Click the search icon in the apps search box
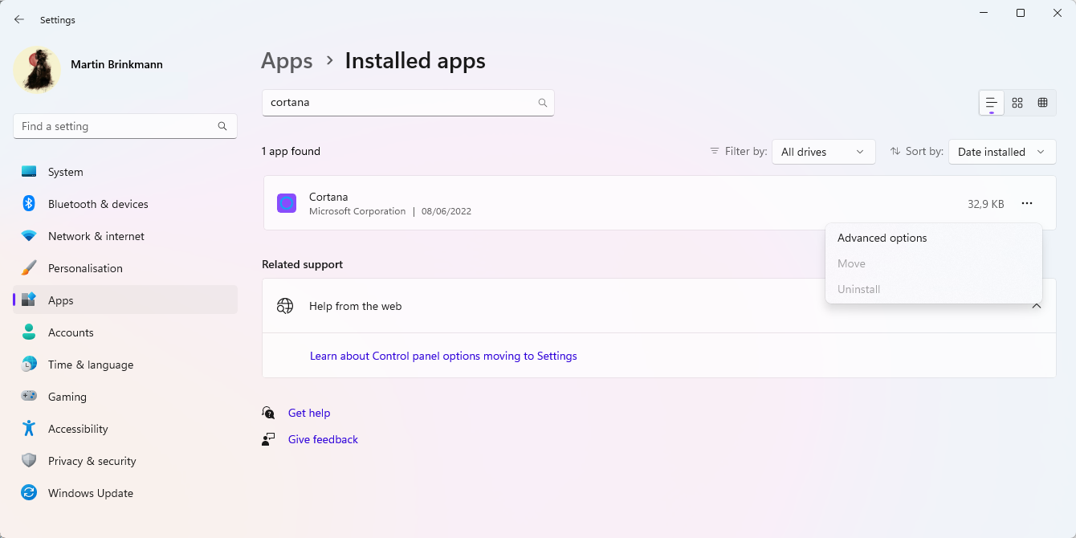The image size is (1076, 538). point(543,103)
